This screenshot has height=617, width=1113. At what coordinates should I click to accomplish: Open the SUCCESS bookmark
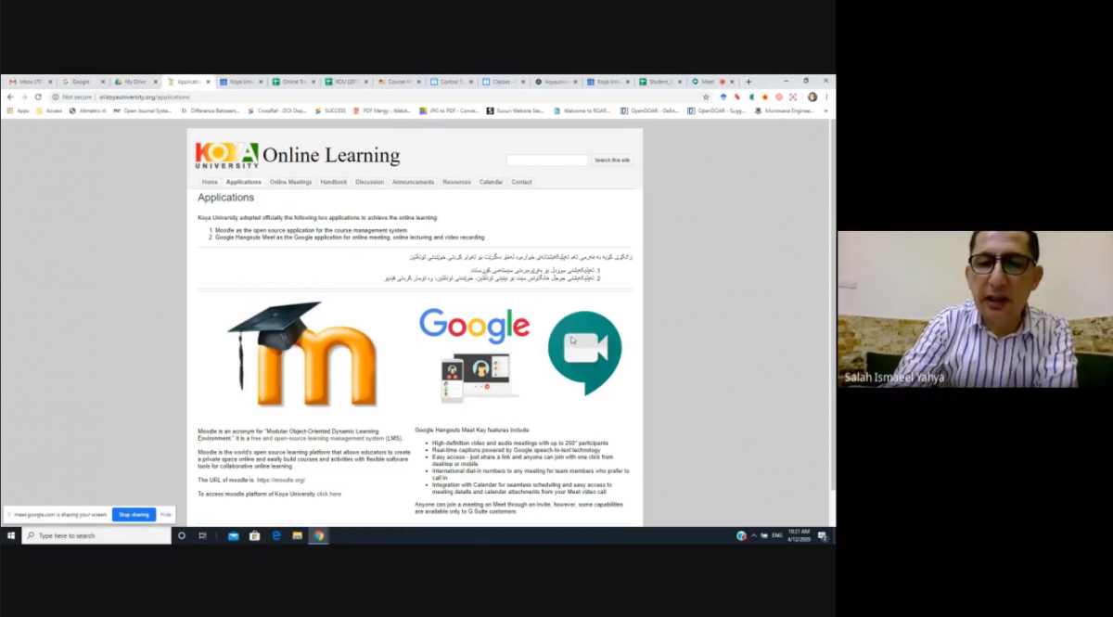pyautogui.click(x=330, y=110)
